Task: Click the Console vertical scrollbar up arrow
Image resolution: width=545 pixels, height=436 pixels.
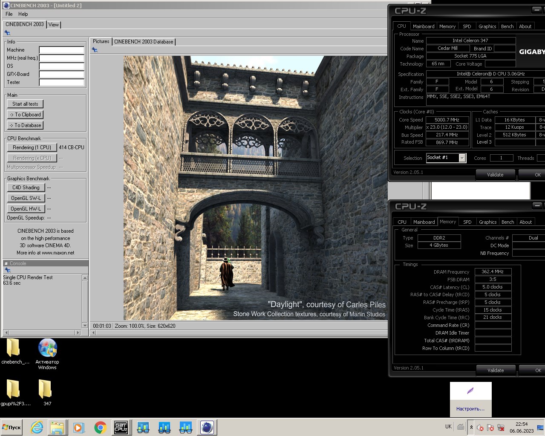Action: tap(85, 277)
